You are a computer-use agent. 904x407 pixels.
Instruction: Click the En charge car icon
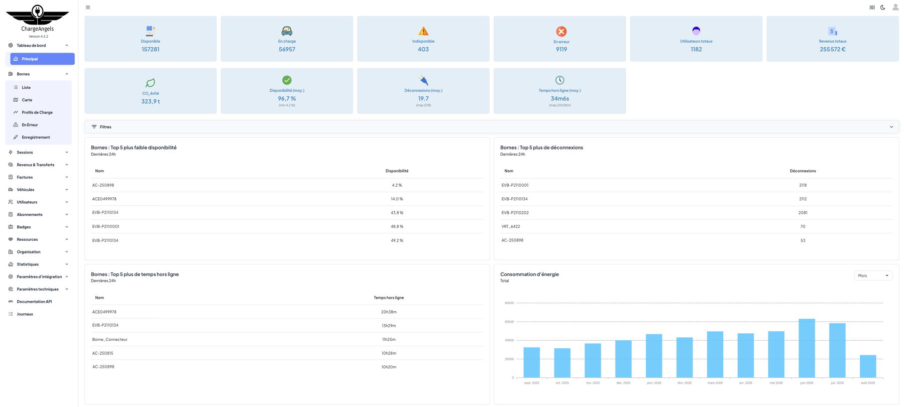pos(287,31)
